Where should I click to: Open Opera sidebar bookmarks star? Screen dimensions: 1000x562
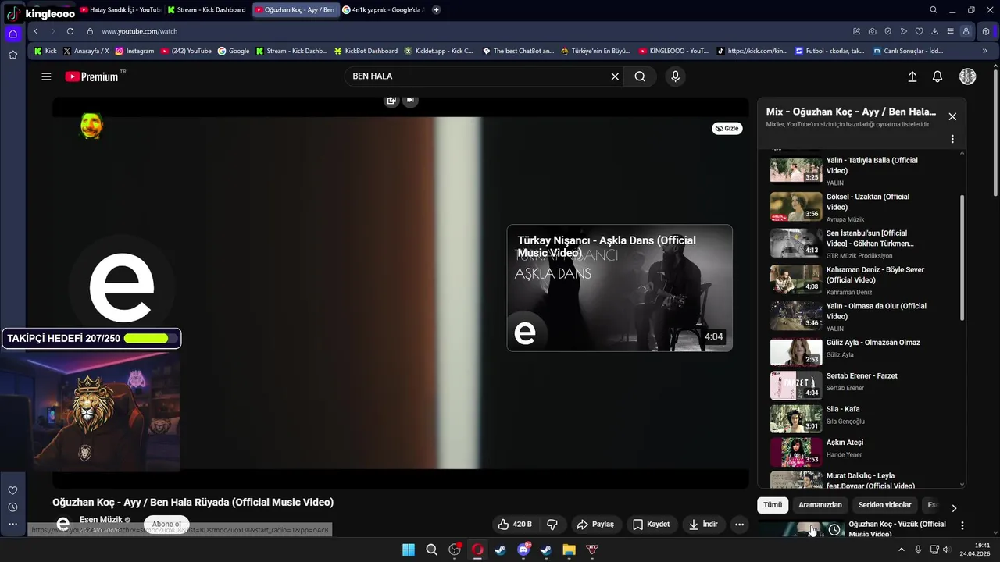tap(12, 55)
